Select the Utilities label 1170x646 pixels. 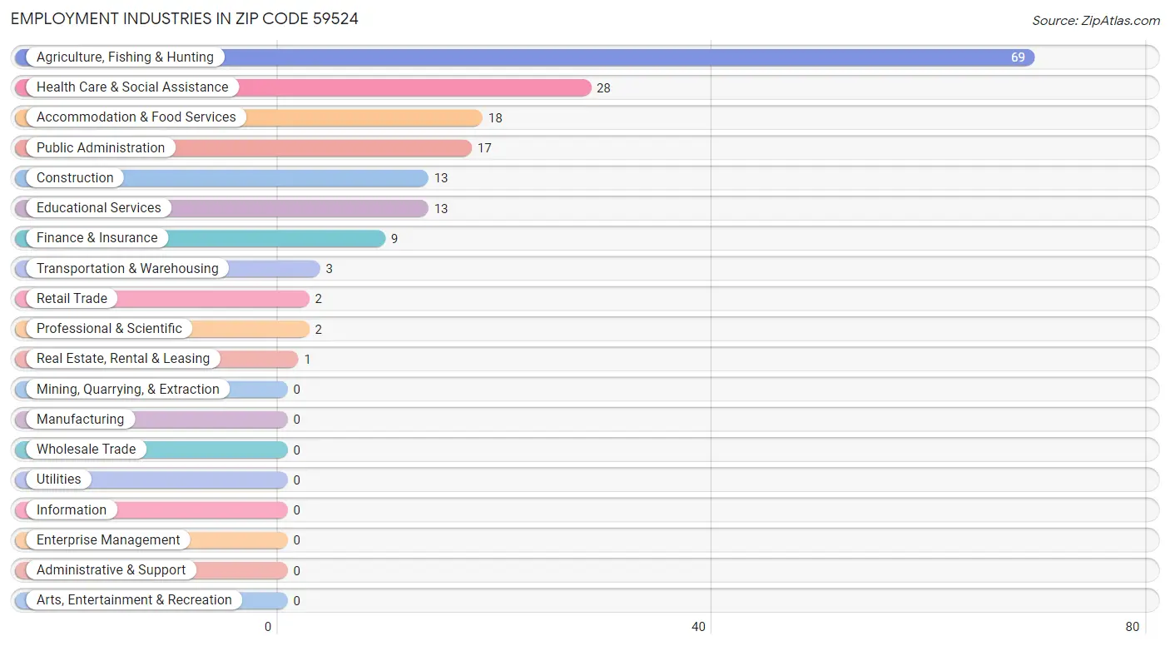point(59,480)
